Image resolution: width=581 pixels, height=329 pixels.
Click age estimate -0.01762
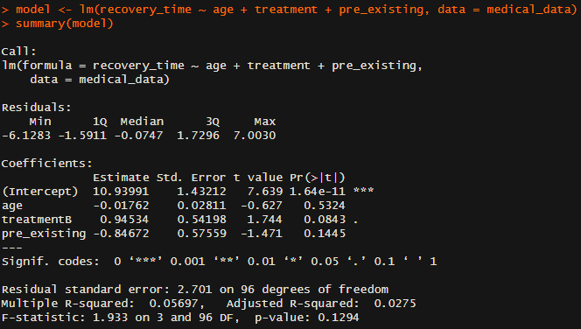pyautogui.click(x=121, y=206)
